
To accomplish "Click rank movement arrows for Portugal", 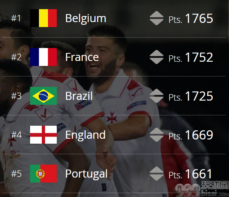I will tap(157, 173).
